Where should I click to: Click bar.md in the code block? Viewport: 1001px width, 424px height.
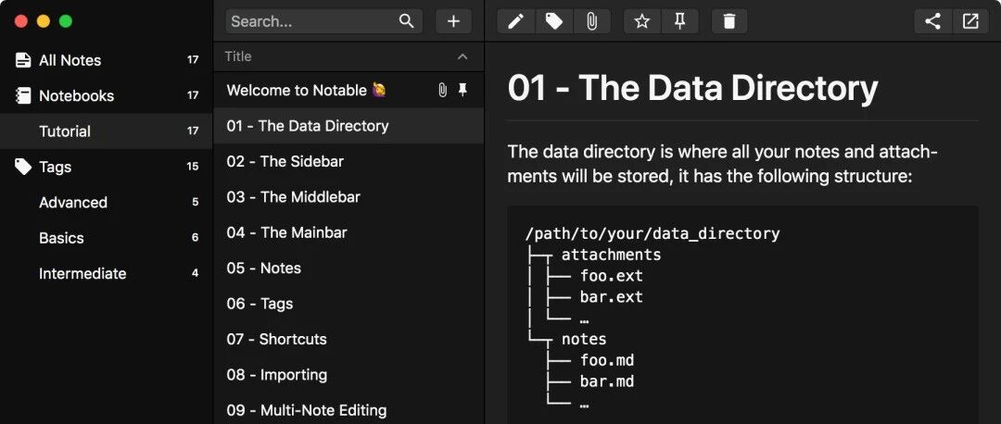606,381
